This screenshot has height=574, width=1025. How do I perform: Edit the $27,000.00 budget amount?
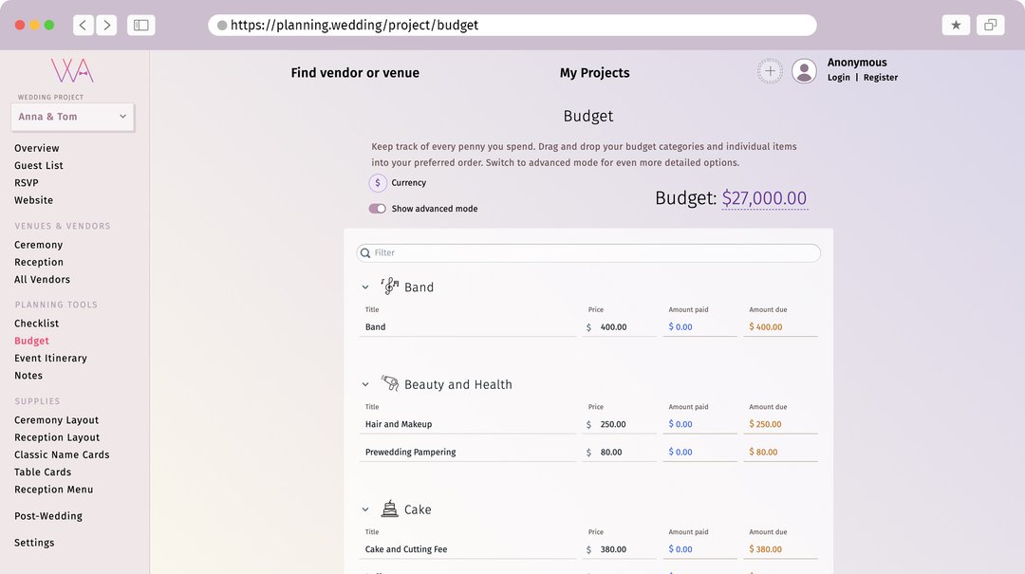[x=765, y=198]
